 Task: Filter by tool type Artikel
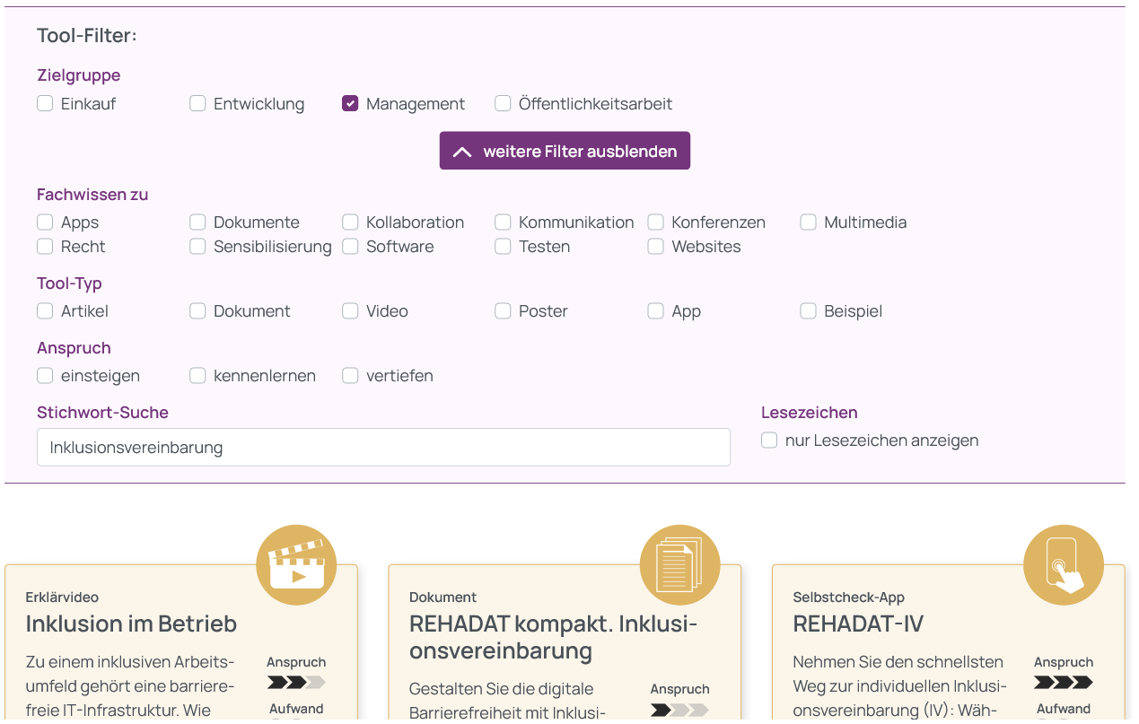(x=45, y=310)
